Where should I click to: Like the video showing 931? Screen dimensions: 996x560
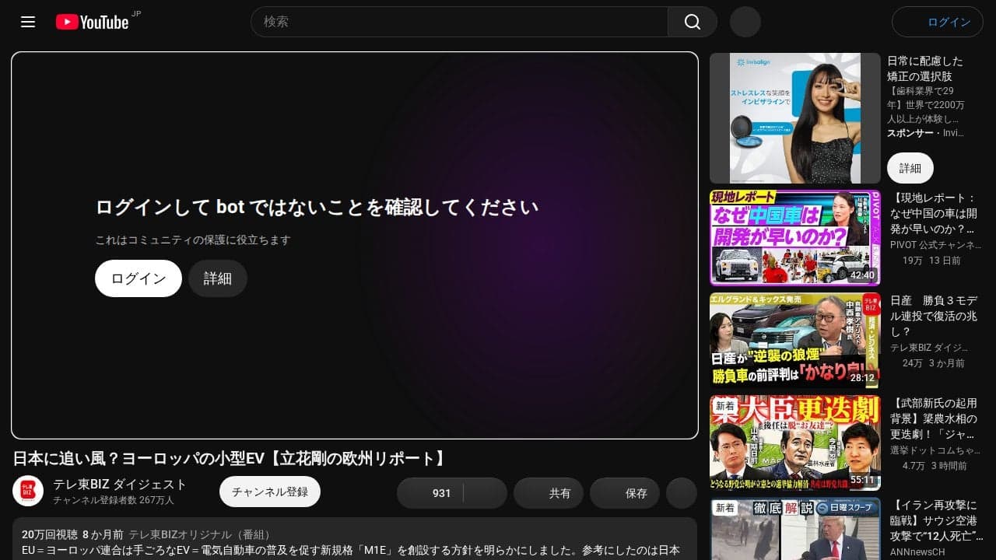point(430,493)
